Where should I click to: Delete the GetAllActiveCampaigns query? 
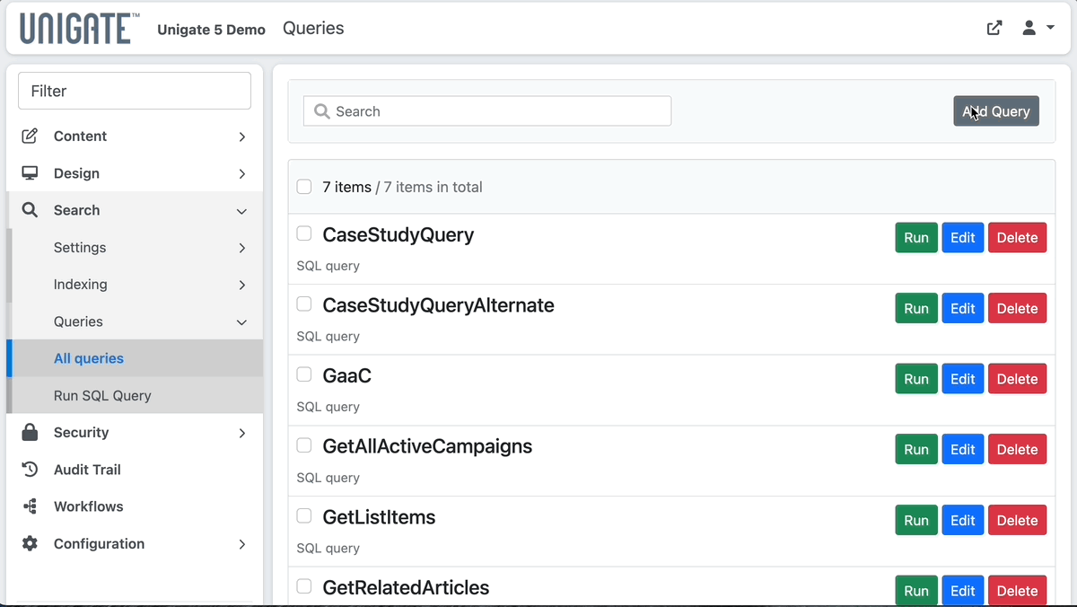(1018, 450)
